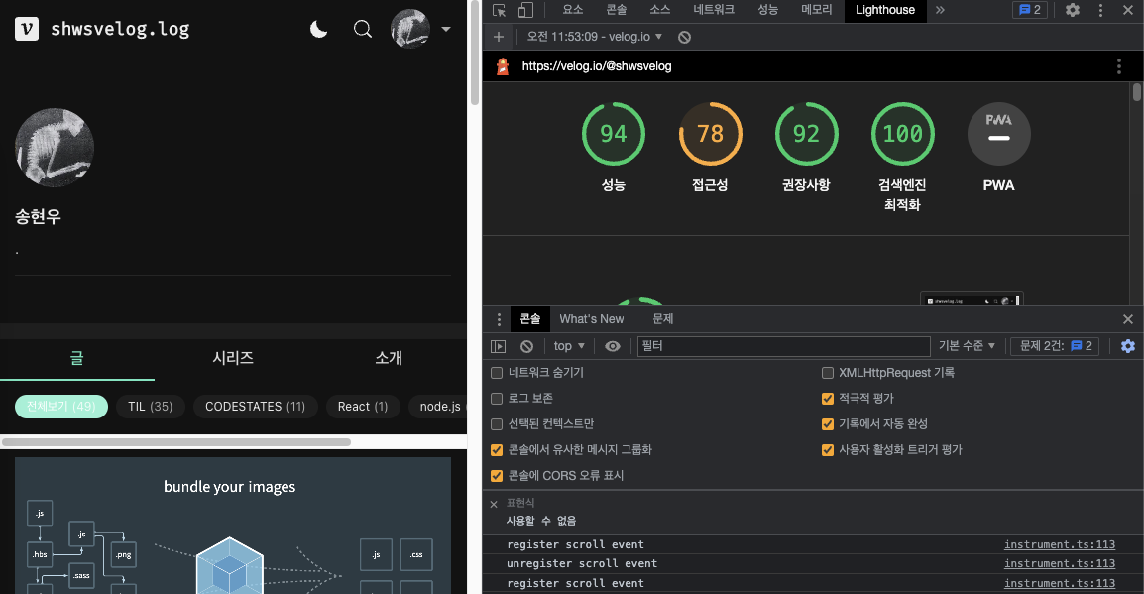Open the 메모리 DevTools tab
The width and height of the screenshot is (1144, 594).
pyautogui.click(x=817, y=10)
